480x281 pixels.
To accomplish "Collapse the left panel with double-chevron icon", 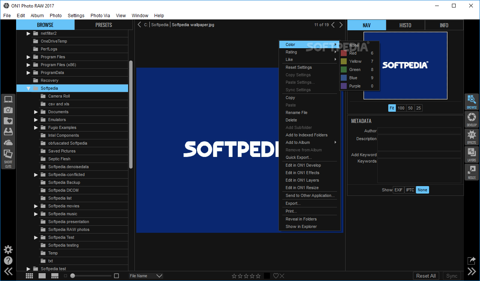I will (x=8, y=272).
